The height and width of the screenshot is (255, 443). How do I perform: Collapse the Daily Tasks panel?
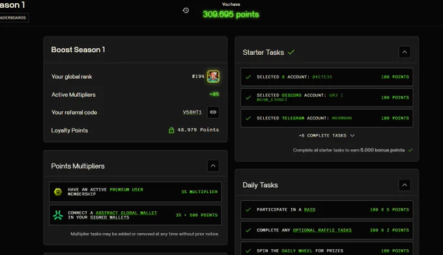(405, 185)
